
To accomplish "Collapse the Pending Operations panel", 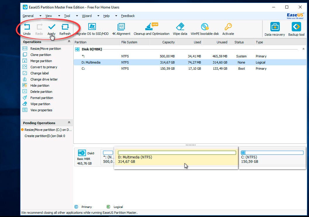I will tap(69, 123).
